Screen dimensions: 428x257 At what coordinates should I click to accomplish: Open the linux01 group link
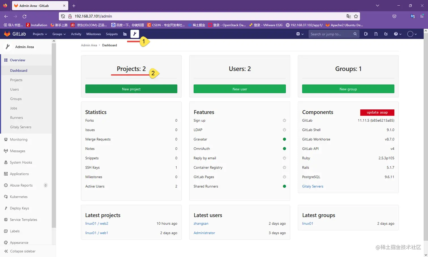[308, 223]
